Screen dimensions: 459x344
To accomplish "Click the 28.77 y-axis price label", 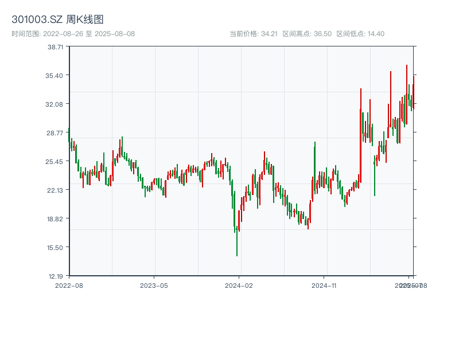I will 56,133.
